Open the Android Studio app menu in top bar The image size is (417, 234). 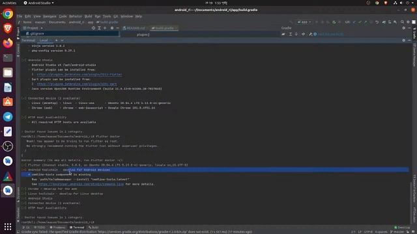39,3
